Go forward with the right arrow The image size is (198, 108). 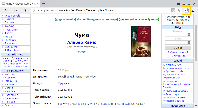tap(15, 10)
